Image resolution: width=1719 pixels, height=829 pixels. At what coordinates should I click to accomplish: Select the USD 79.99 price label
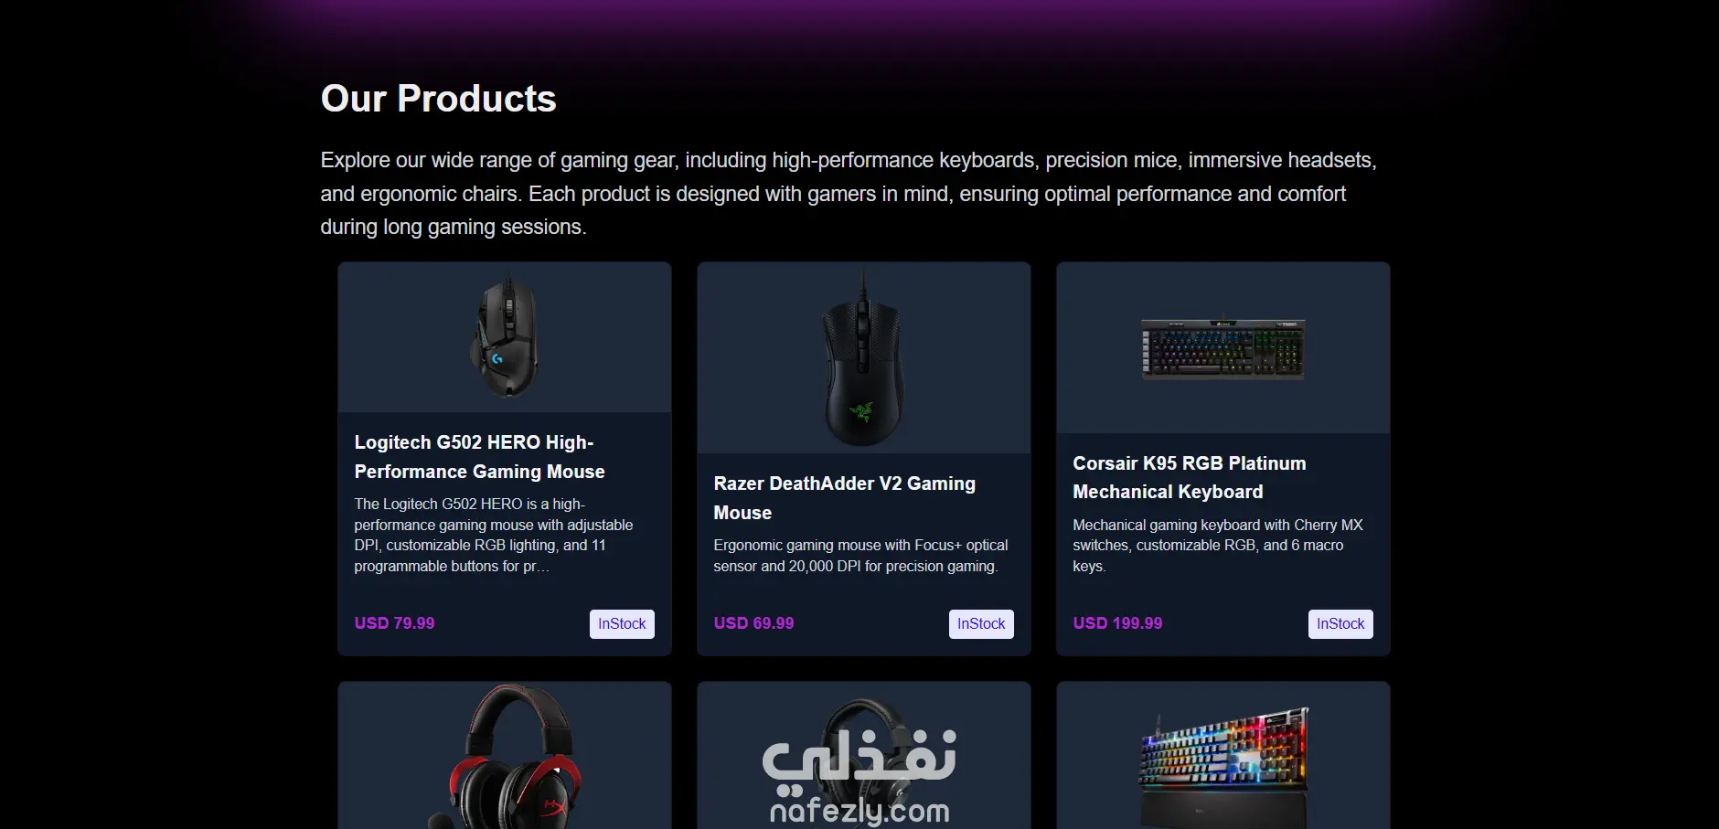[x=394, y=623]
